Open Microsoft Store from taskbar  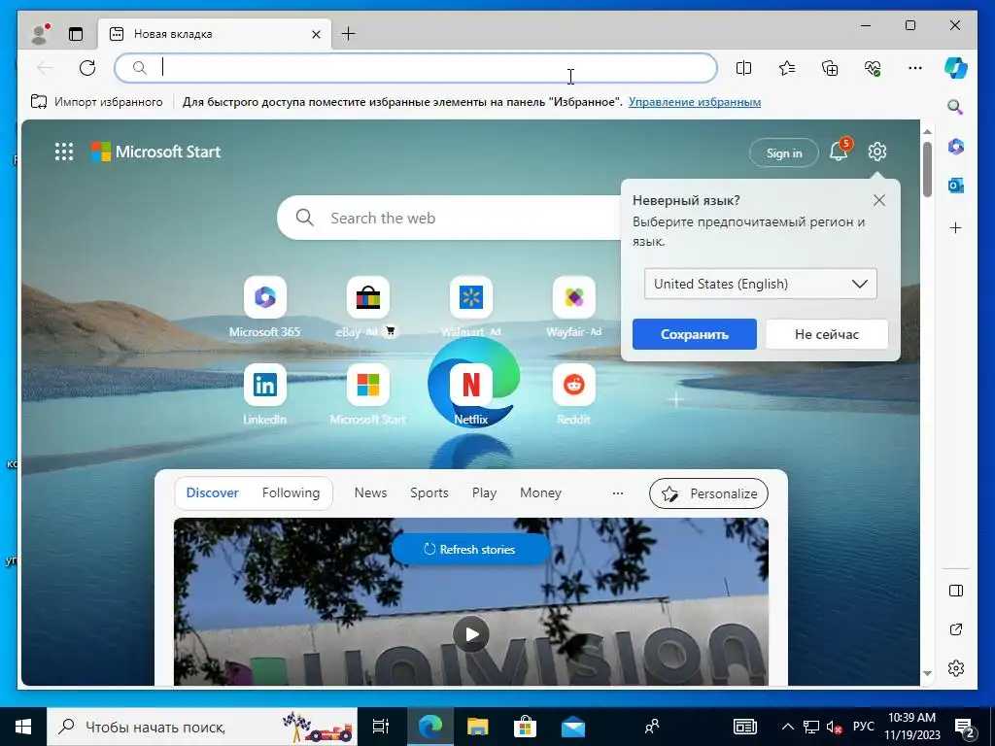click(x=525, y=727)
